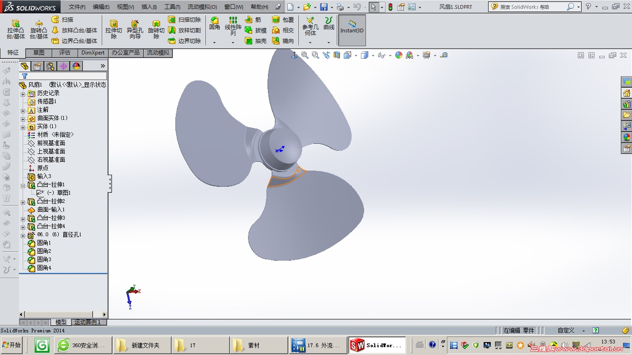Open the PropertyManager tab icon

(37, 66)
